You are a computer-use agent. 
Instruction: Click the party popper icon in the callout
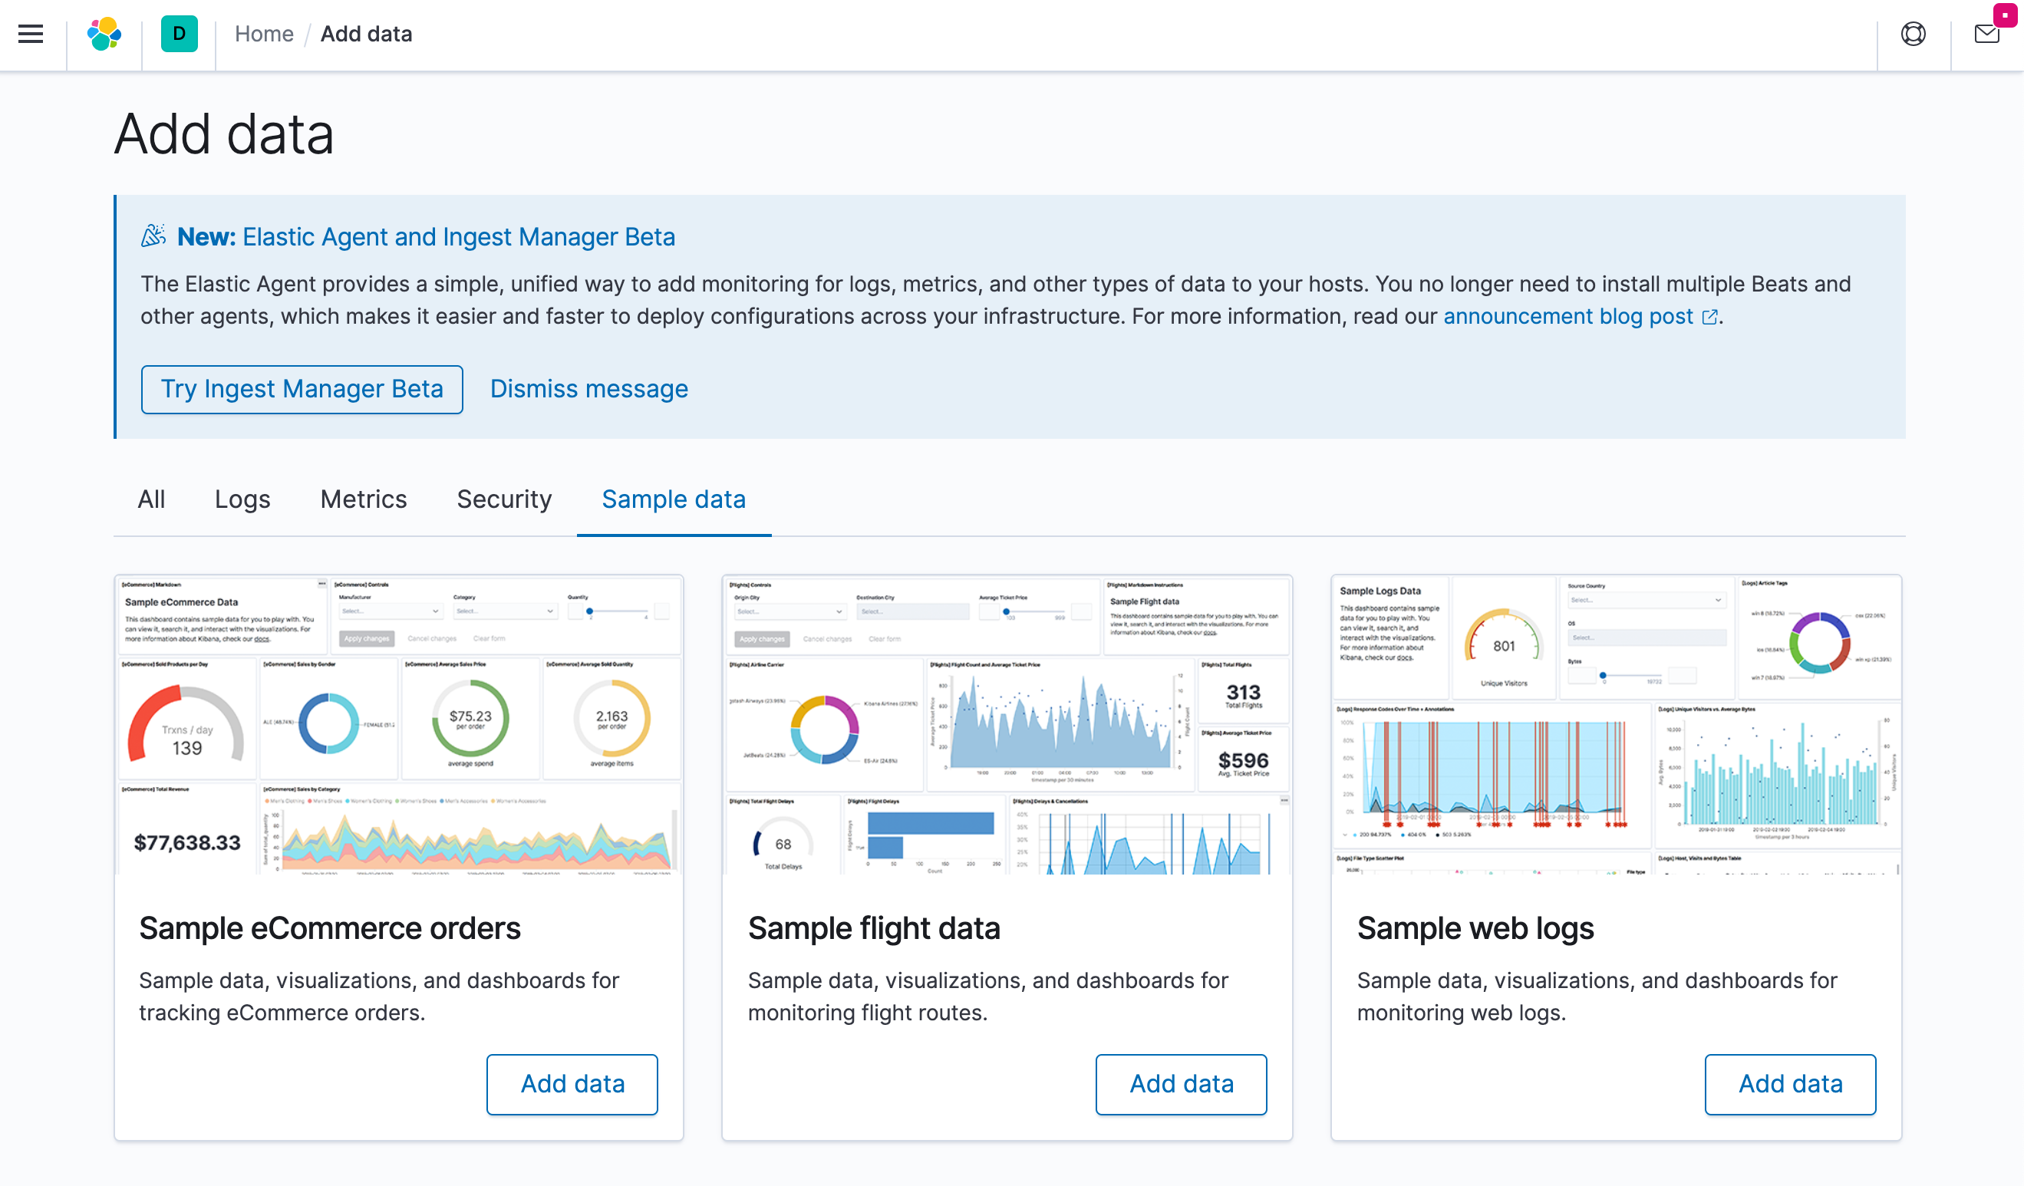pyautogui.click(x=153, y=236)
